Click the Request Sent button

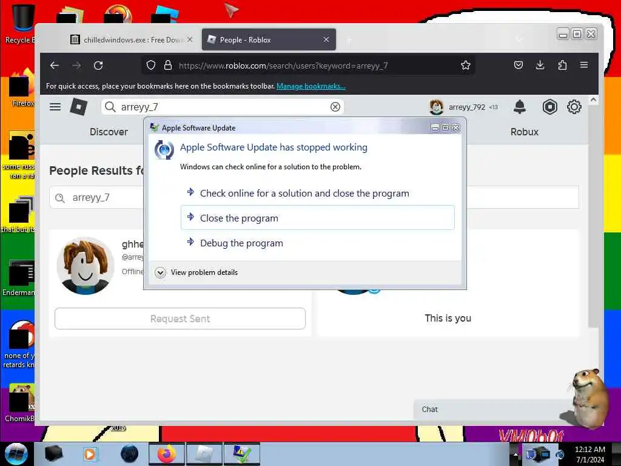coord(180,319)
